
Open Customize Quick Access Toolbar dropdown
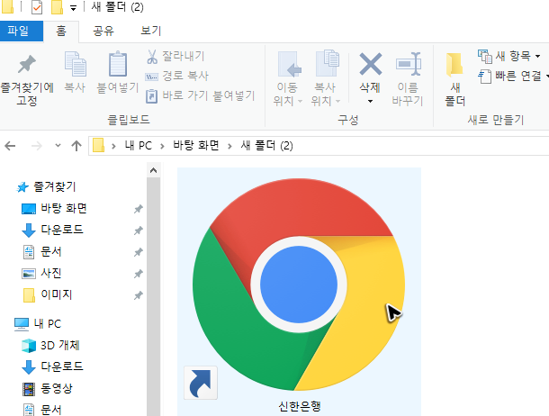[x=73, y=8]
